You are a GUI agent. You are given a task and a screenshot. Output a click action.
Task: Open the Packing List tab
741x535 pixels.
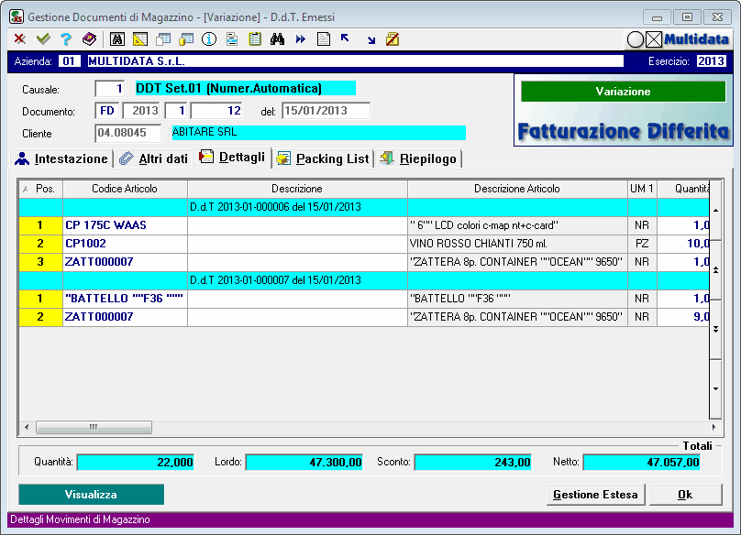(323, 158)
